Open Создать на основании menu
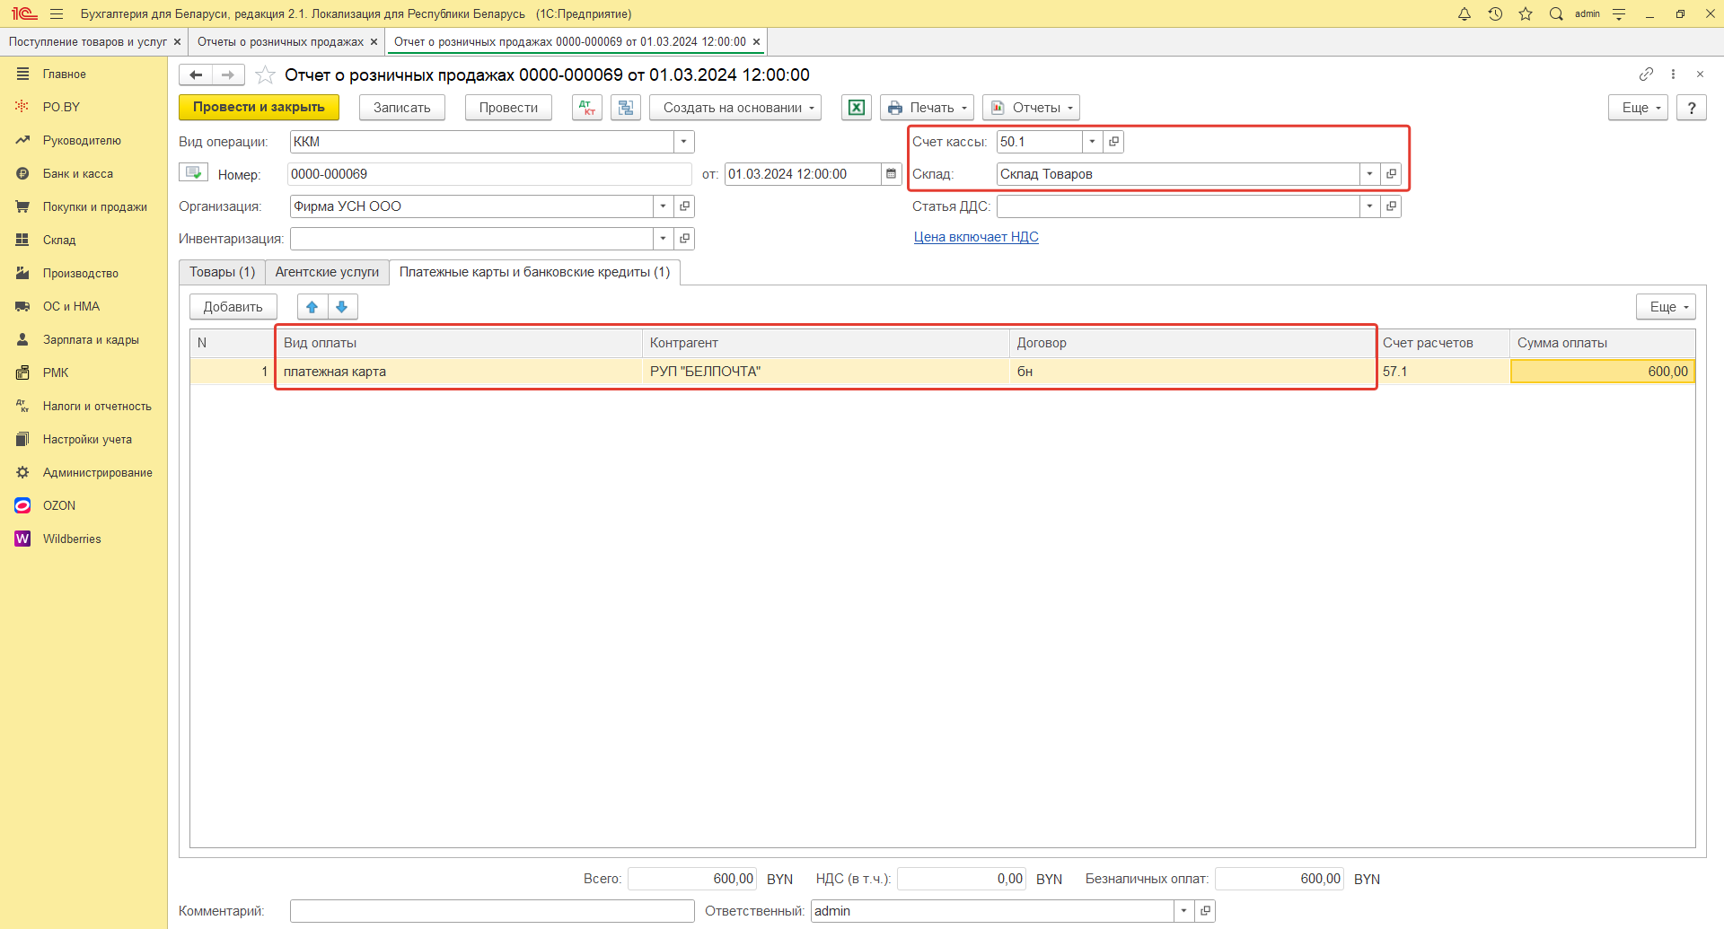This screenshot has height=929, width=1724. (x=735, y=108)
